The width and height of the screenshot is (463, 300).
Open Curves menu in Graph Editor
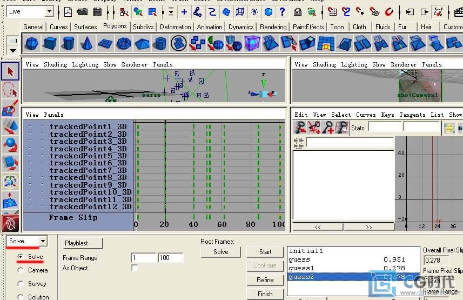[366, 115]
